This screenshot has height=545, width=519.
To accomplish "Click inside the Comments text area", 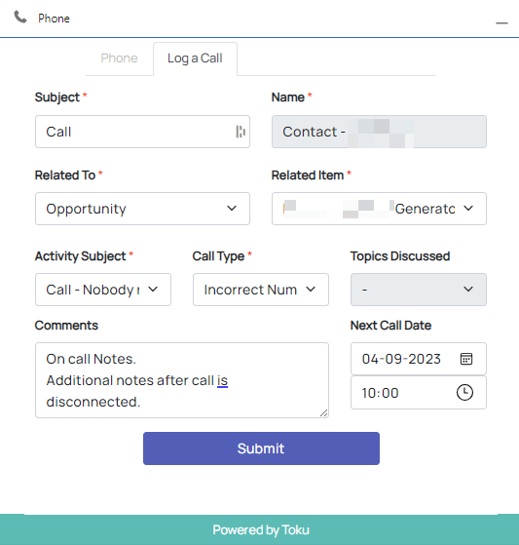I will 182,380.
